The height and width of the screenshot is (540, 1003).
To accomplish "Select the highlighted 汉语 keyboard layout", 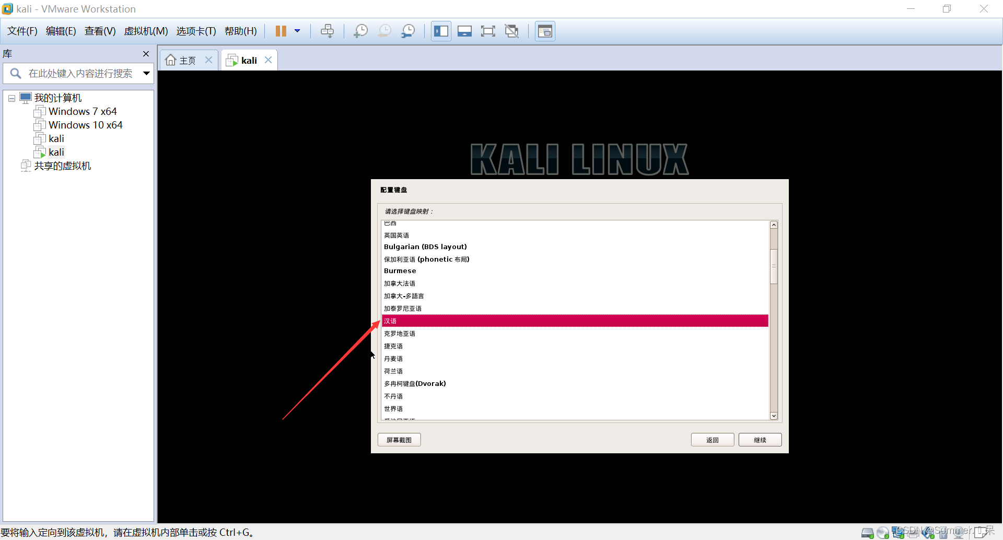I will (x=575, y=321).
